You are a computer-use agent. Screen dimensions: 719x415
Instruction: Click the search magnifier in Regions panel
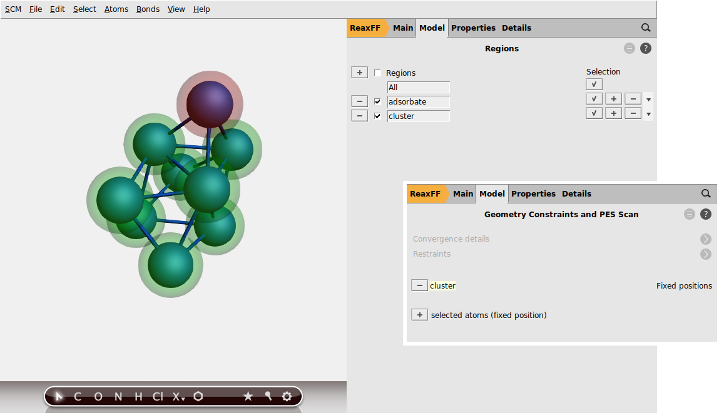pyautogui.click(x=646, y=28)
